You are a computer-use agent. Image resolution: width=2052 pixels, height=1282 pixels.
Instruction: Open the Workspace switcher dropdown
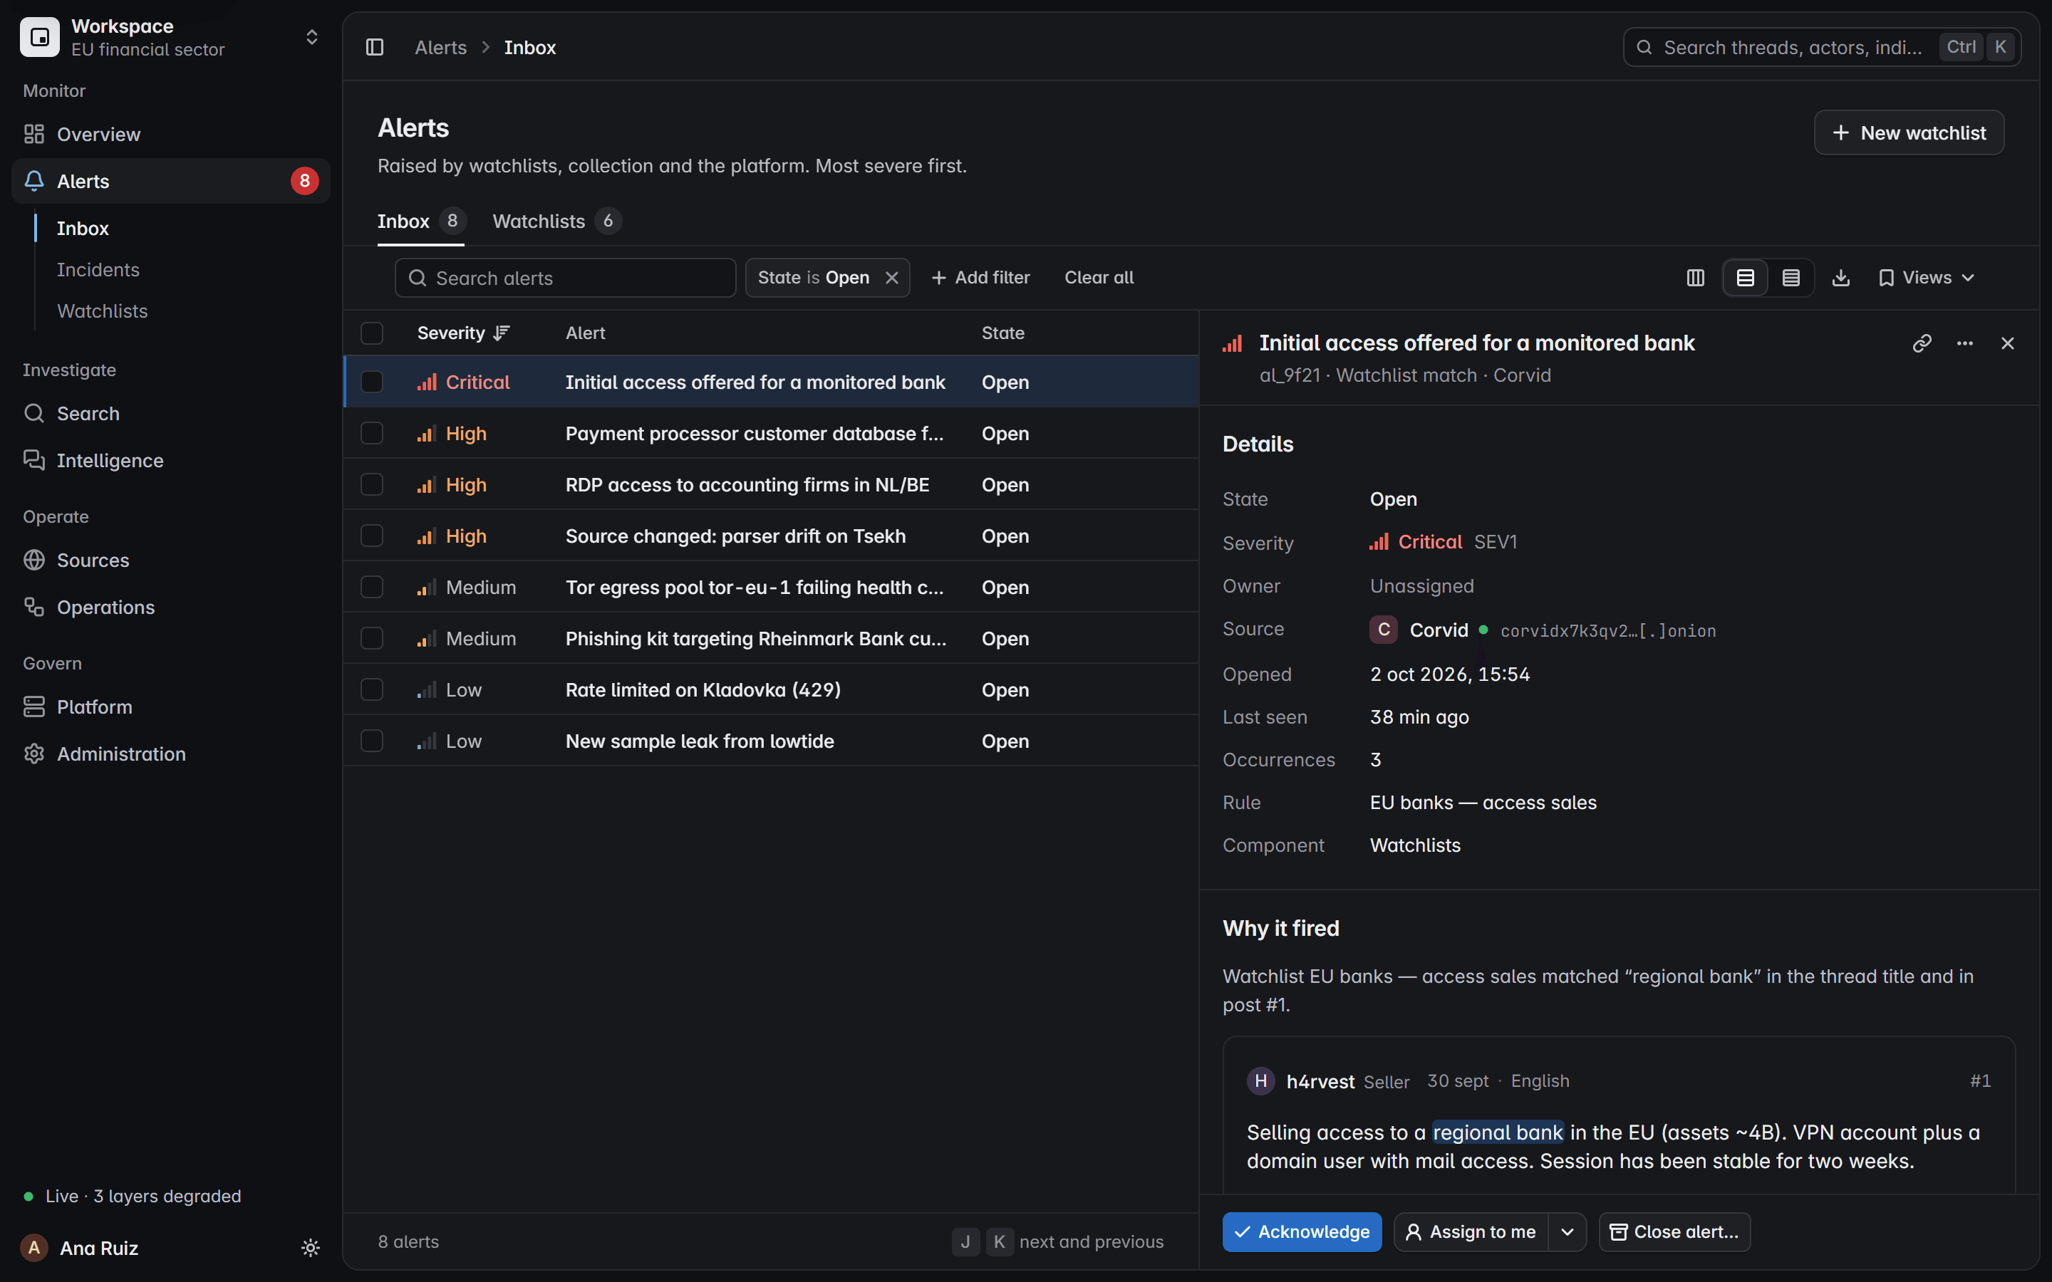point(170,37)
